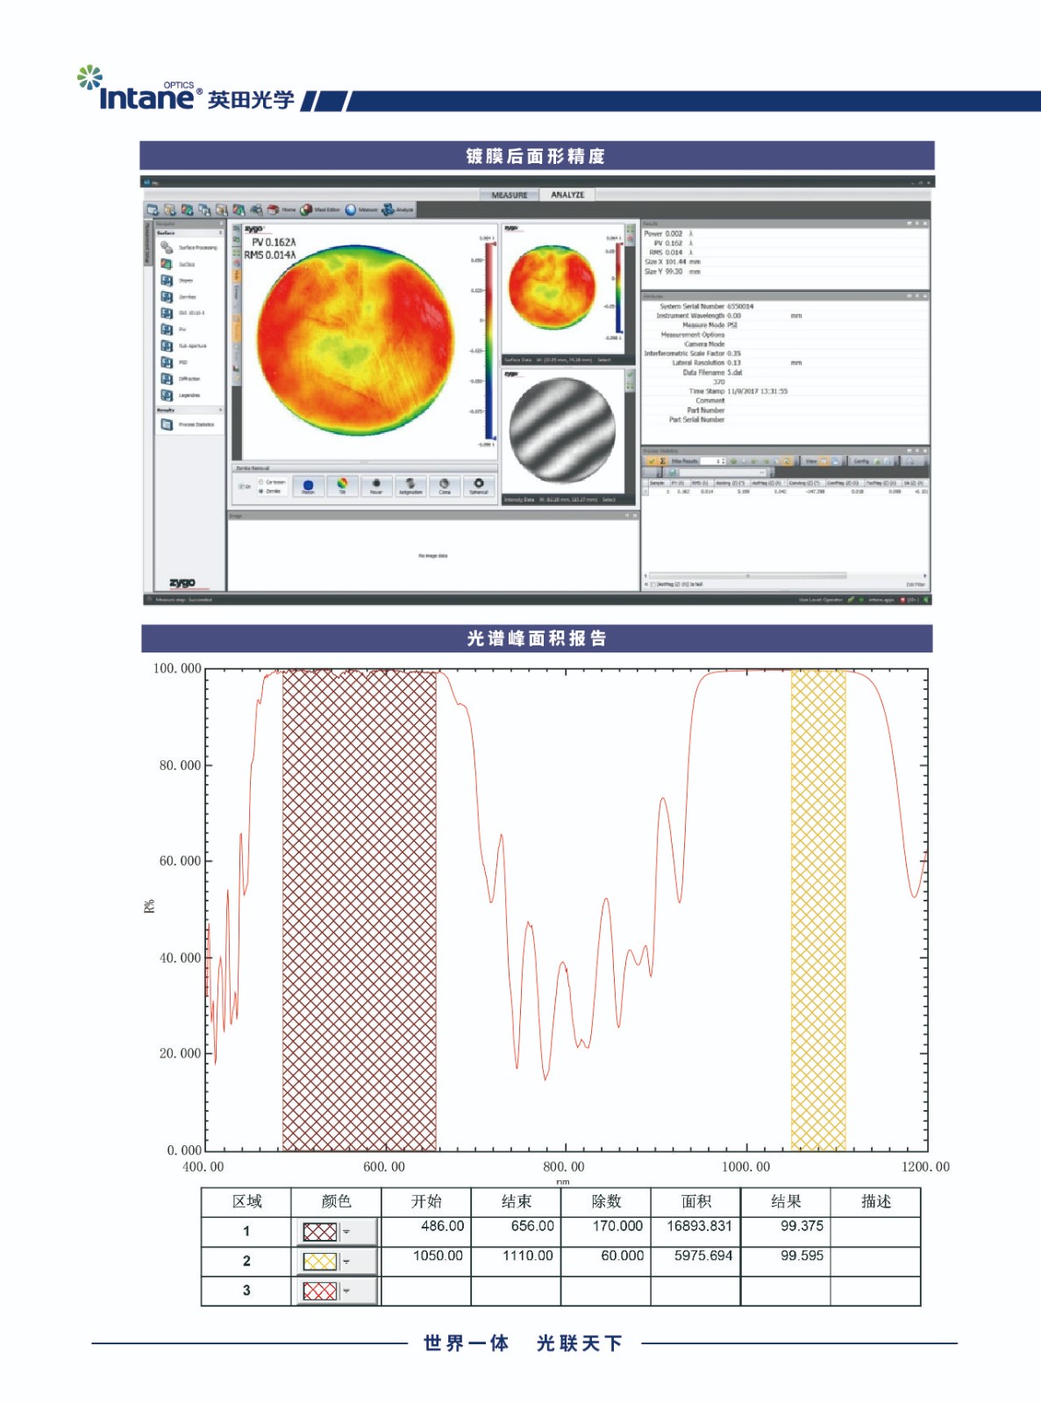The width and height of the screenshot is (1041, 1403).
Task: Open Mask Editor in the toolbar
Action: tap(319, 210)
